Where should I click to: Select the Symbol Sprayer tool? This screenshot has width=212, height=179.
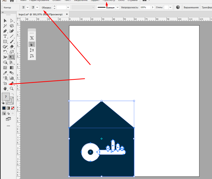point(5,78)
